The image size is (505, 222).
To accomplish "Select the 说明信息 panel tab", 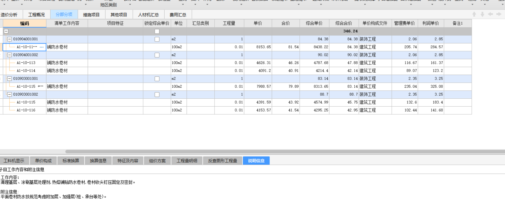I will coord(256,161).
